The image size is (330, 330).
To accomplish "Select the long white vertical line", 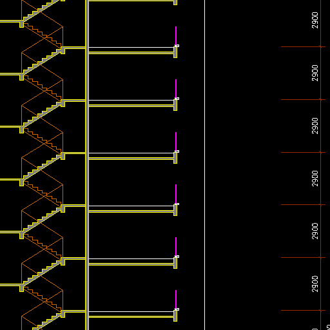I will pos(205,165).
